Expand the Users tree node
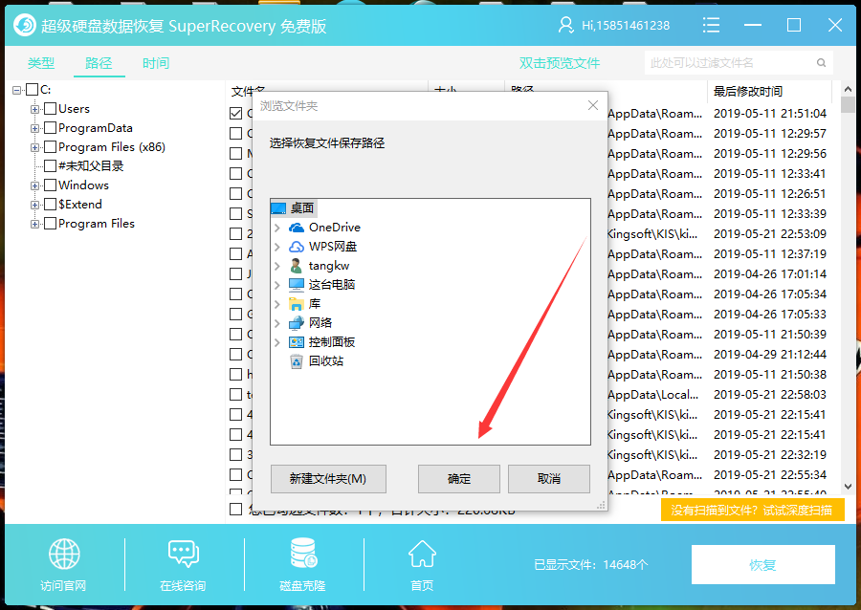 pos(34,109)
